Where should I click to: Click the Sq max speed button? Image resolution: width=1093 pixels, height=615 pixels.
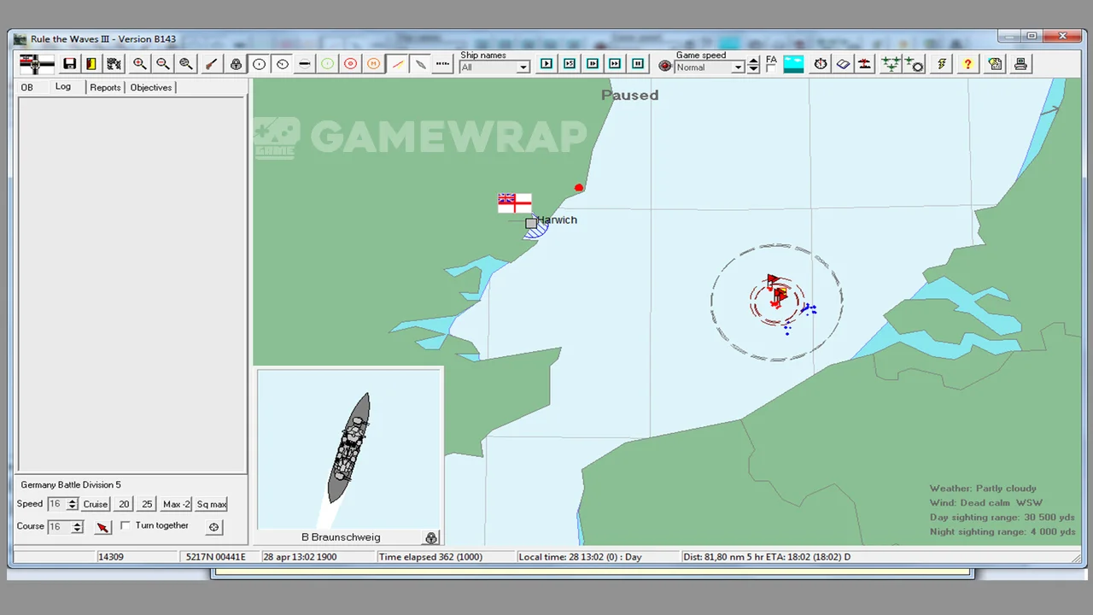click(212, 504)
